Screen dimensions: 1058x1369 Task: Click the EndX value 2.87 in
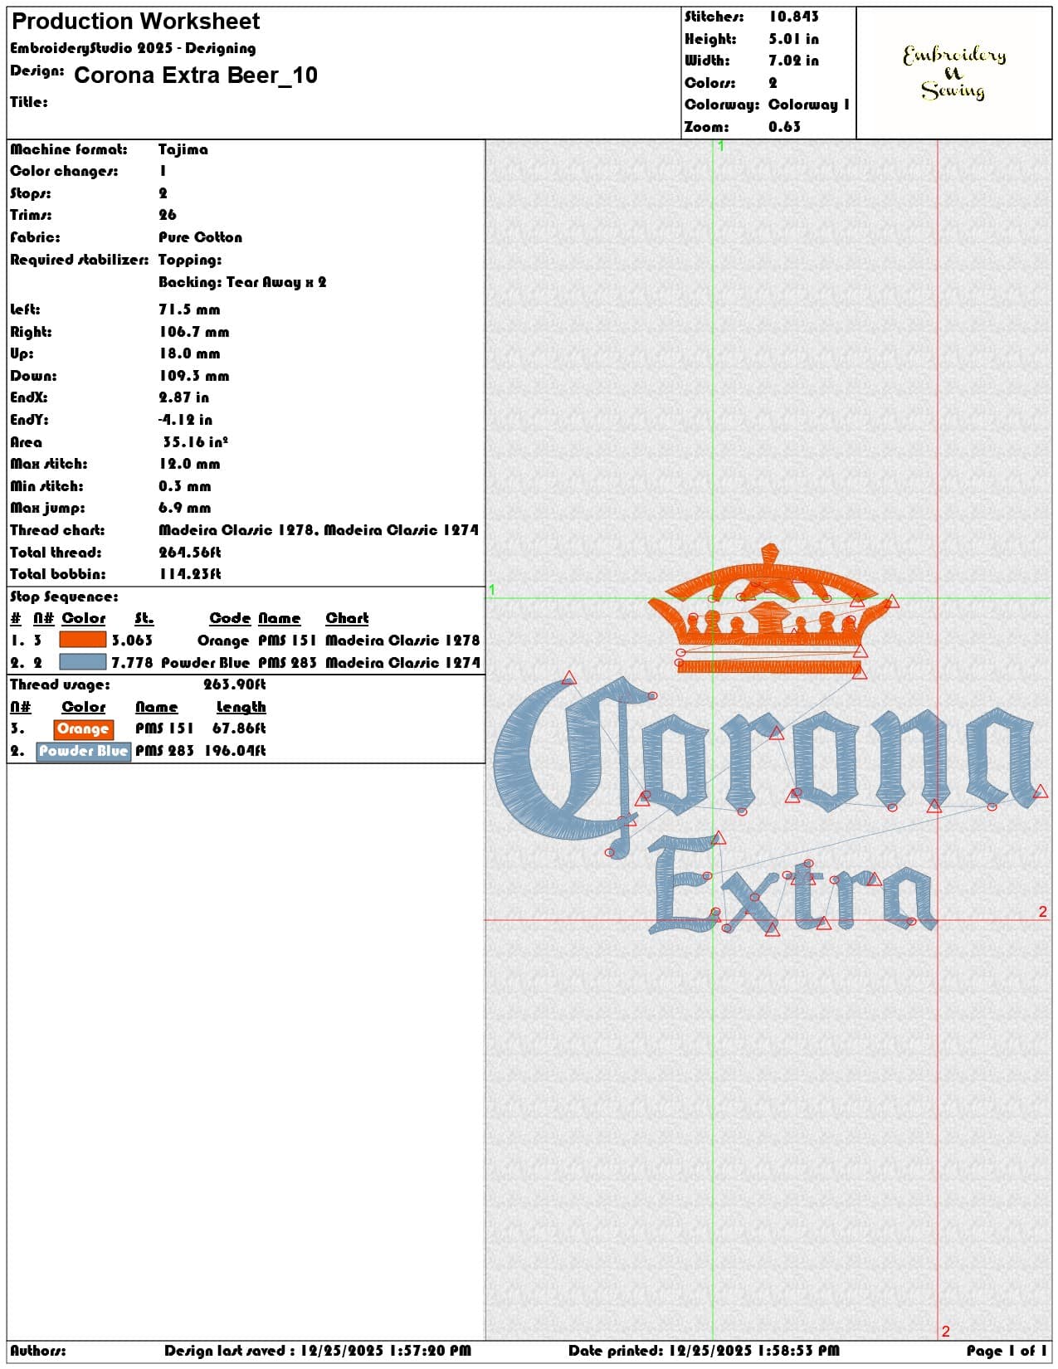183,397
